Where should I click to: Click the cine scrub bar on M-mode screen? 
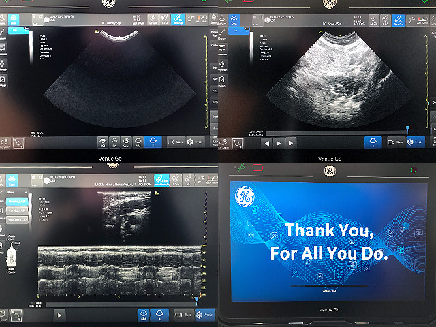121,305
